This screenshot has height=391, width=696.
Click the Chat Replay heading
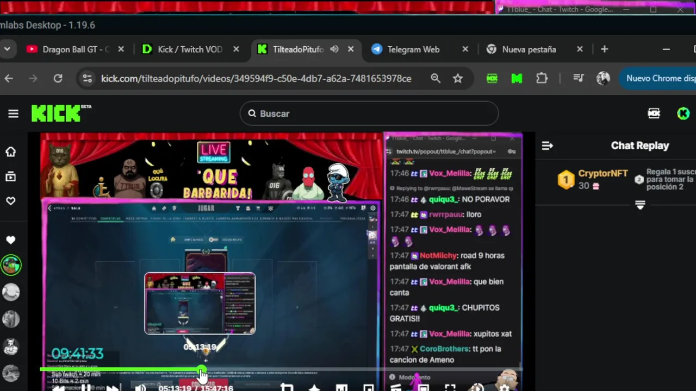coord(640,146)
